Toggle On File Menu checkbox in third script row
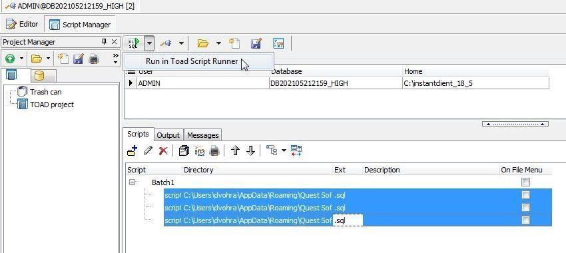 click(x=525, y=220)
